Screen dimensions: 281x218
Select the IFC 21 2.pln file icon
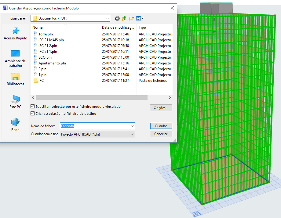(35, 46)
